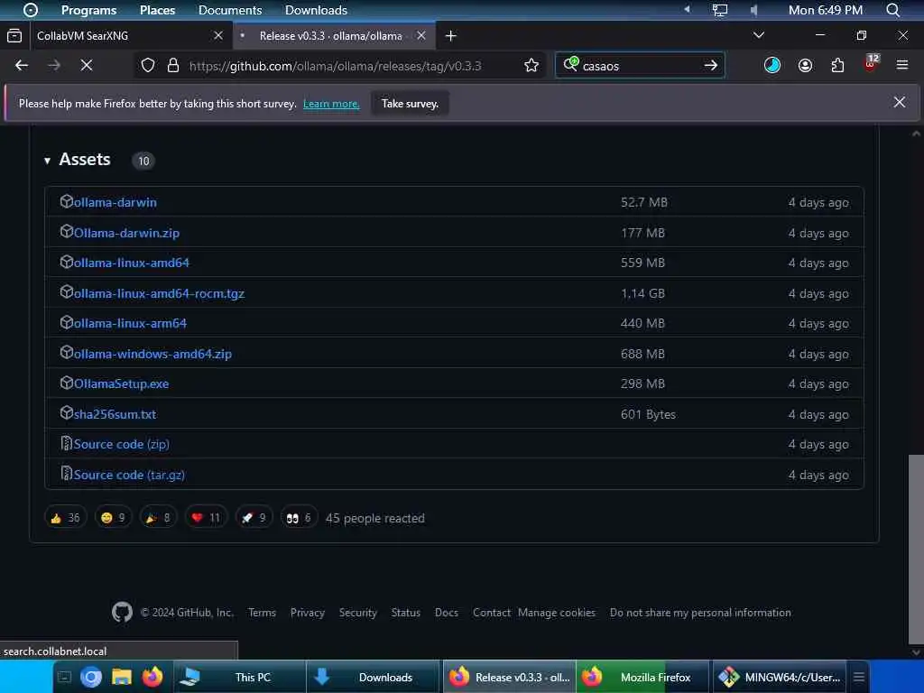
Task: React with party popper emoji 8
Action: (x=159, y=518)
